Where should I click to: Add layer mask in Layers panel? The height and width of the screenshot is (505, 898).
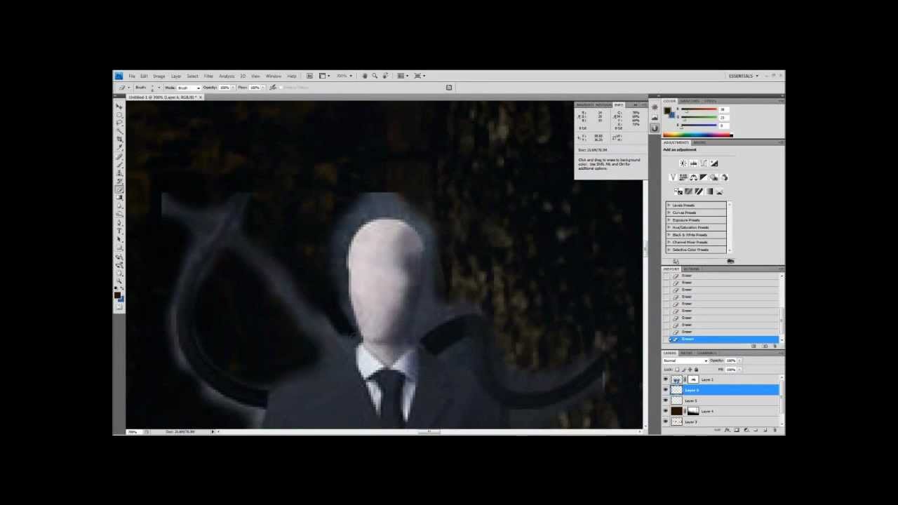tap(737, 430)
